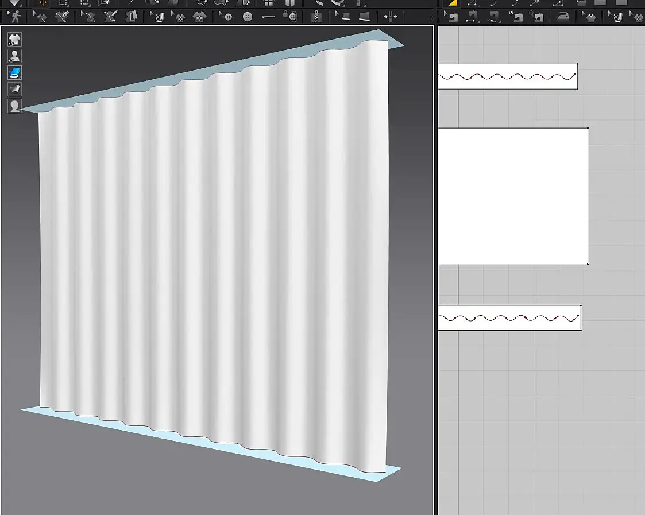Select the 2D Segment Sewing tool

pos(472,17)
